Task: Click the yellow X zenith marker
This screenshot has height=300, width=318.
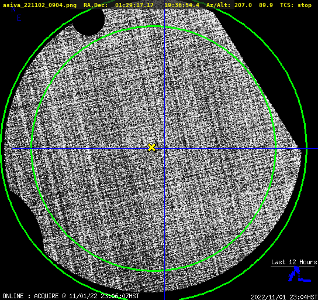Action: 151,148
